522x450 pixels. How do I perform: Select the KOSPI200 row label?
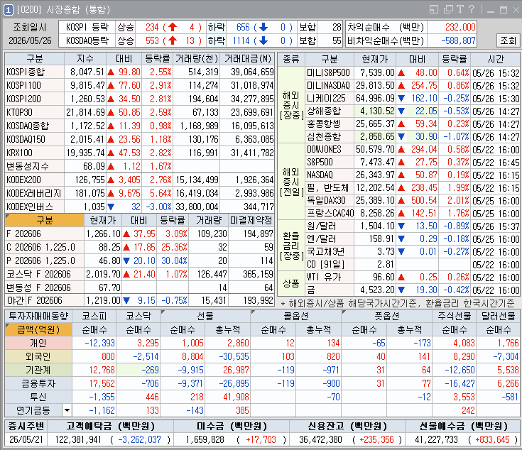pos(34,99)
